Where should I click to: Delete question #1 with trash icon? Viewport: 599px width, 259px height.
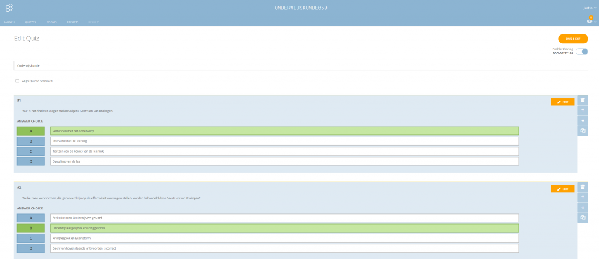[583, 100]
